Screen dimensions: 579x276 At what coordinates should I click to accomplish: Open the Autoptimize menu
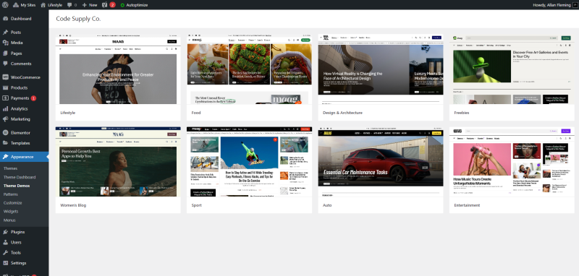(134, 5)
